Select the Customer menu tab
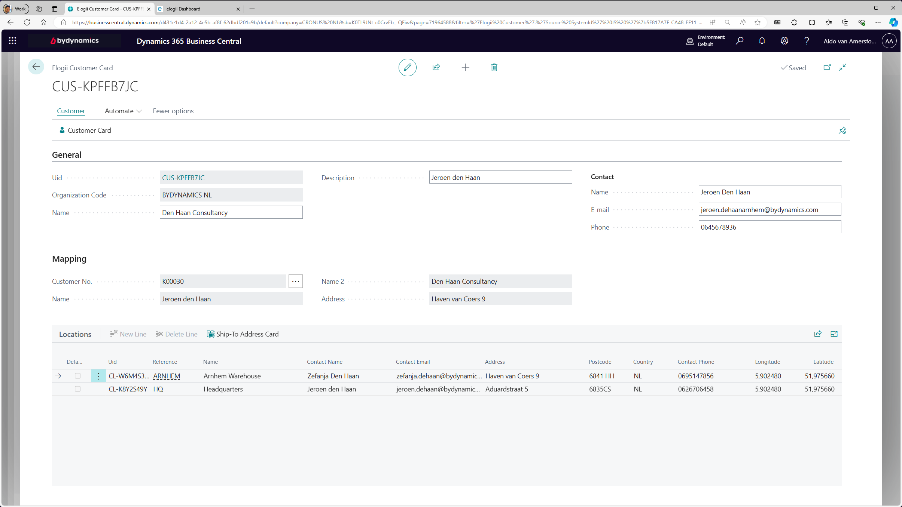The height and width of the screenshot is (507, 902). pos(71,111)
